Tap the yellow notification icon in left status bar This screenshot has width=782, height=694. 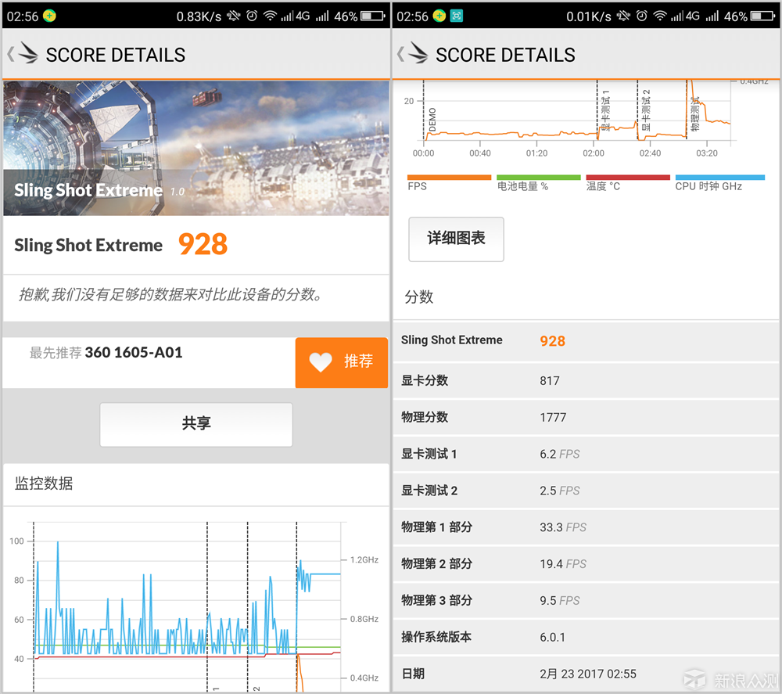(x=49, y=16)
